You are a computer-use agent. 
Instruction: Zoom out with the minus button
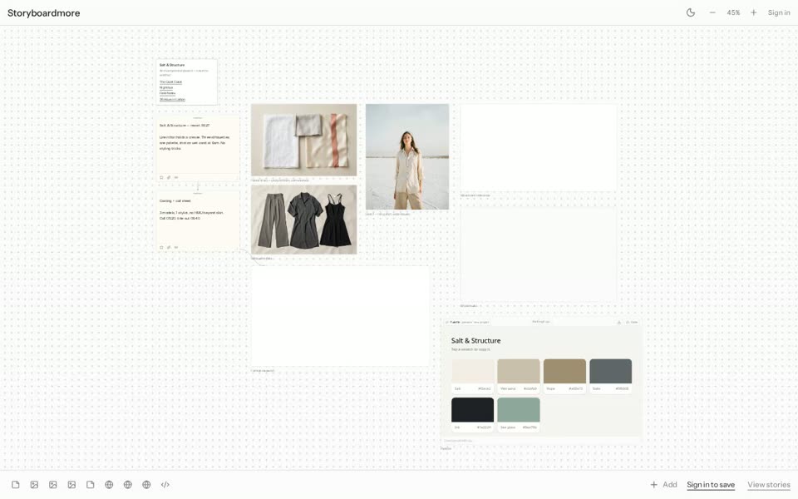pos(712,12)
